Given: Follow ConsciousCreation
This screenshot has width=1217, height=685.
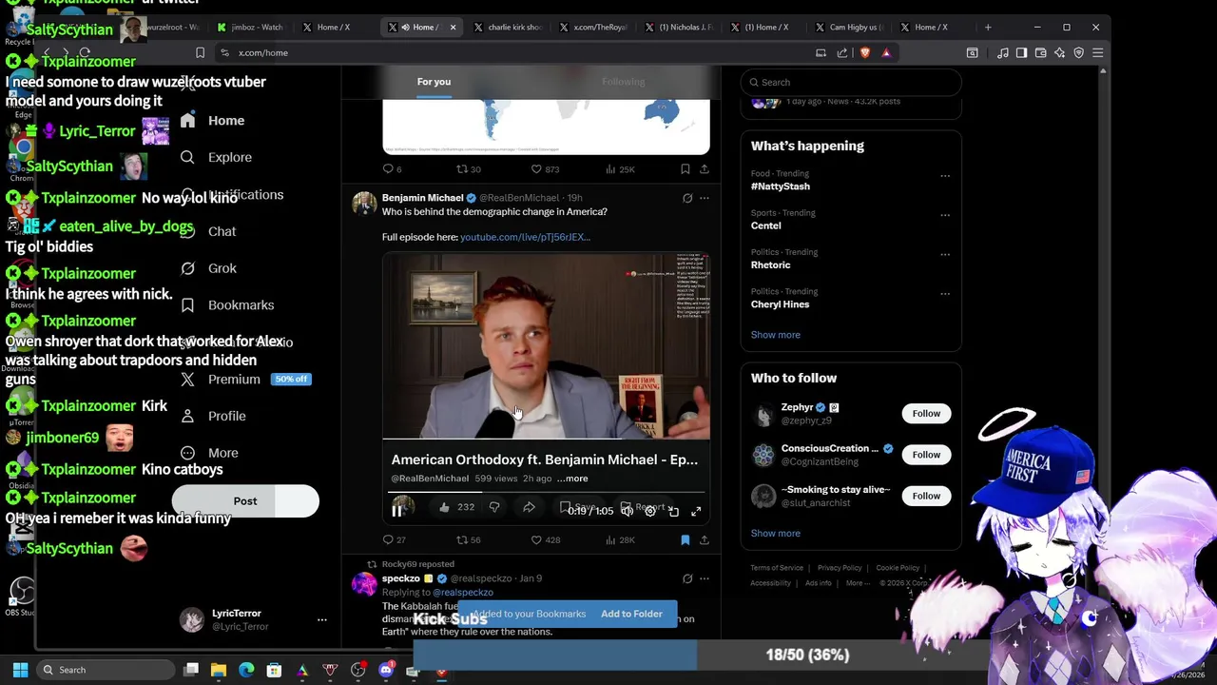Looking at the screenshot, I should [926, 455].
